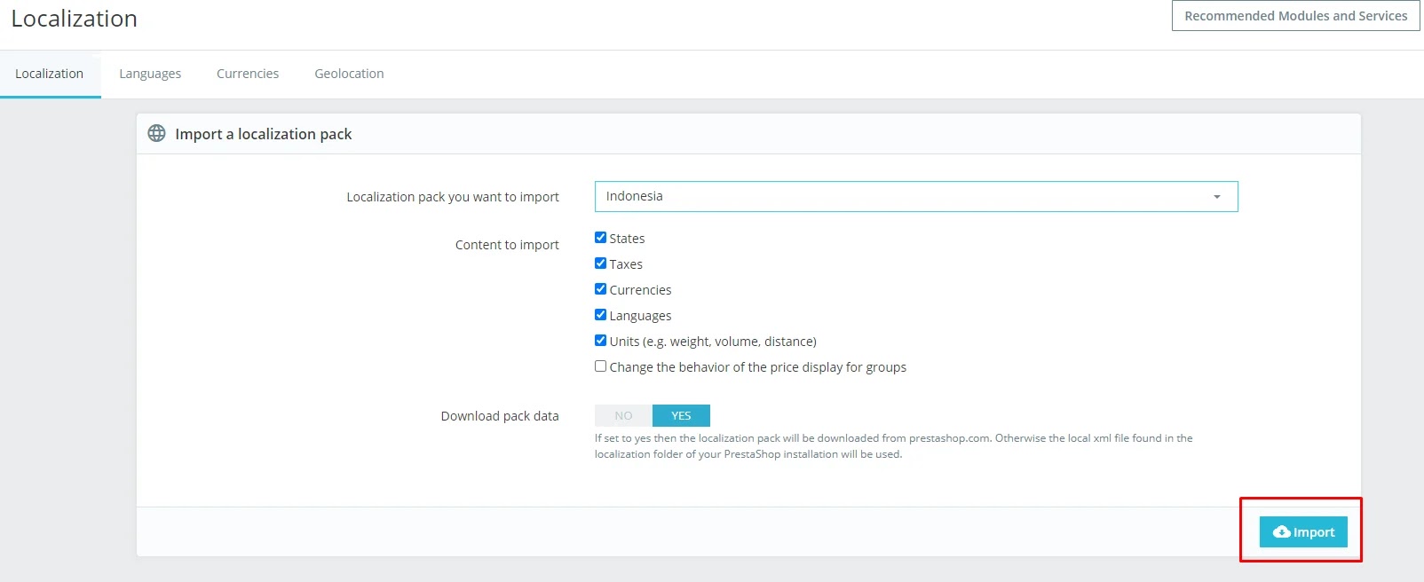Click the caret arrow of the localization pack select
This screenshot has width=1424, height=582.
tap(1217, 197)
